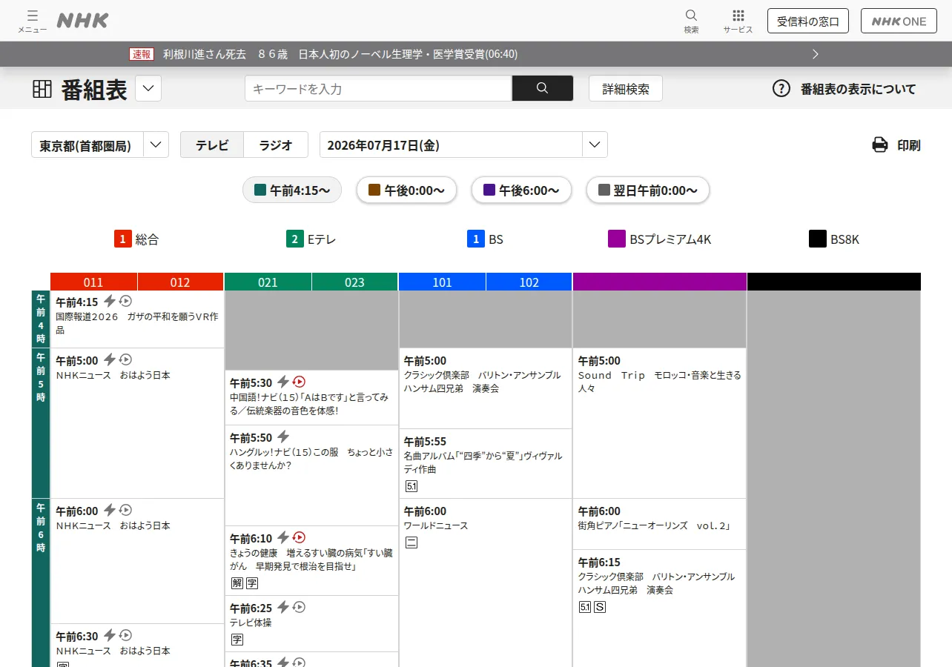This screenshot has width=952, height=667.
Task: Open the 2026年07月17日(金) date dropdown
Action: (463, 145)
